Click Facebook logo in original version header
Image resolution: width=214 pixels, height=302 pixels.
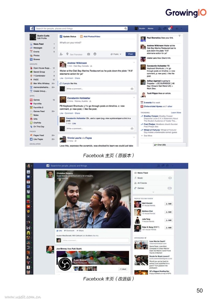(x=32, y=29)
